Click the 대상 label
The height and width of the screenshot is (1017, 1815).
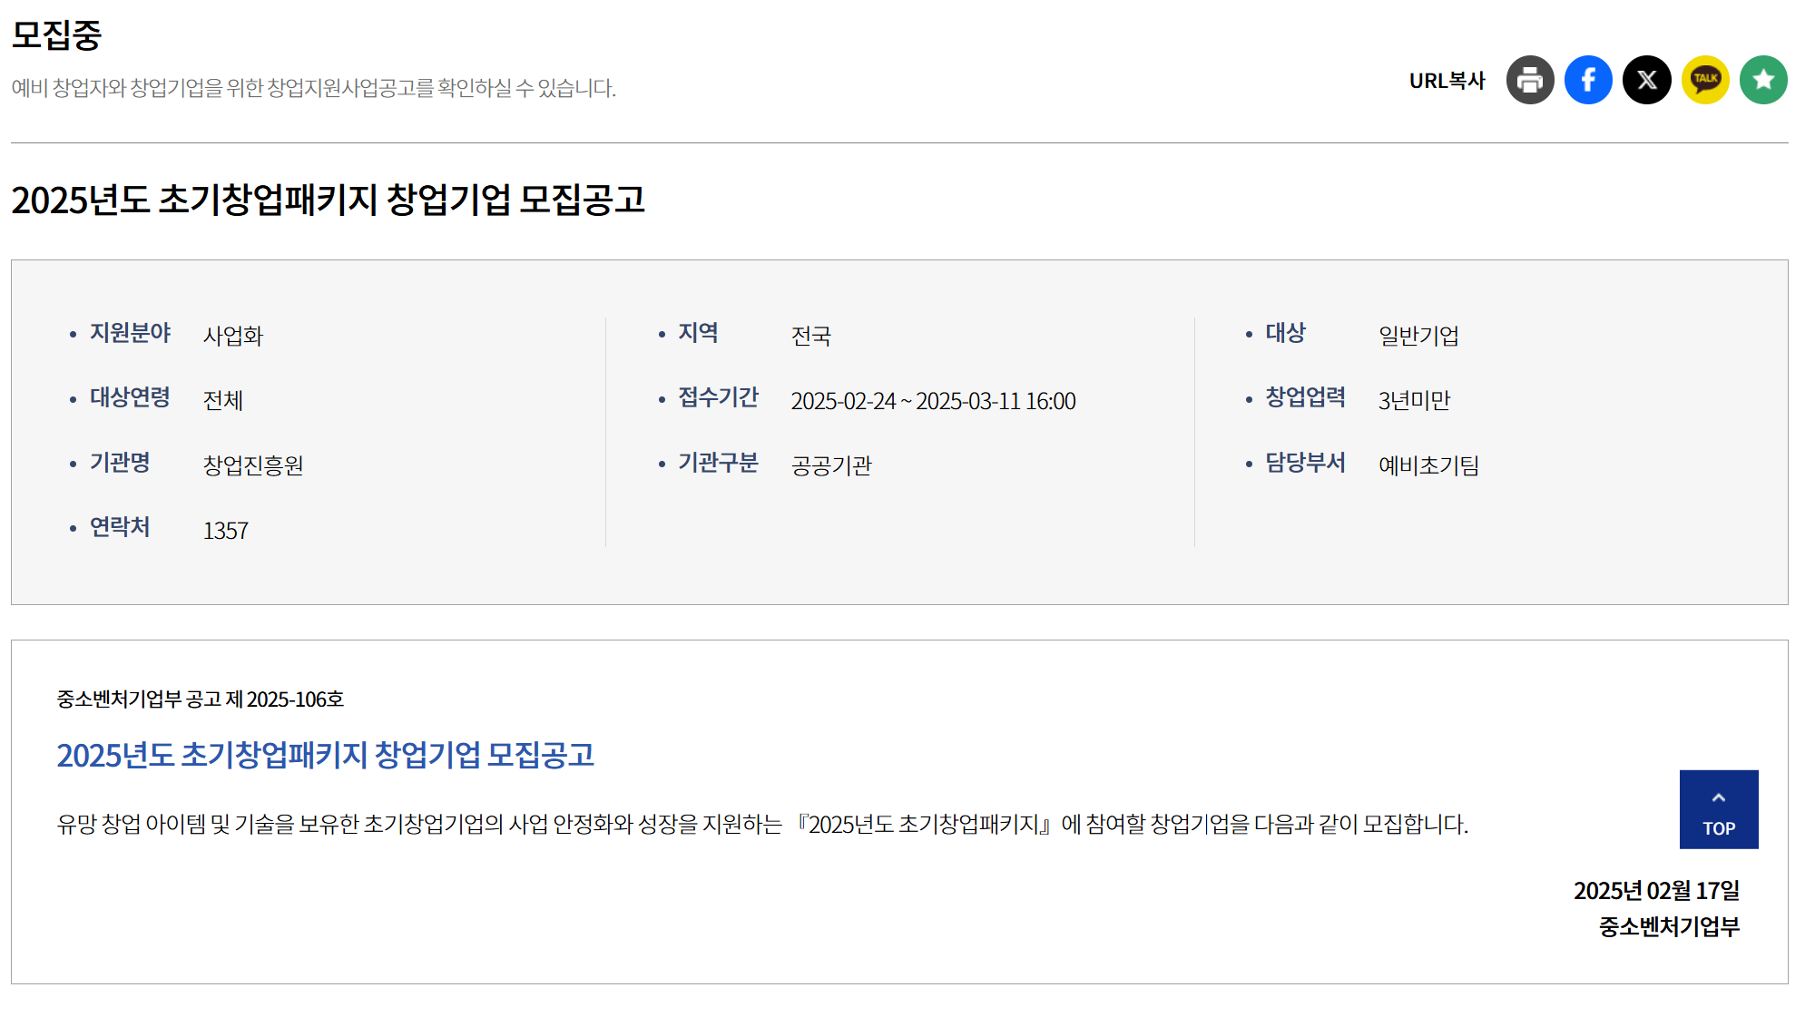point(1285,333)
